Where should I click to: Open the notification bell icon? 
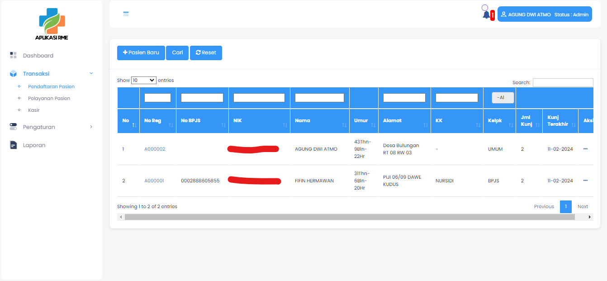pos(486,14)
